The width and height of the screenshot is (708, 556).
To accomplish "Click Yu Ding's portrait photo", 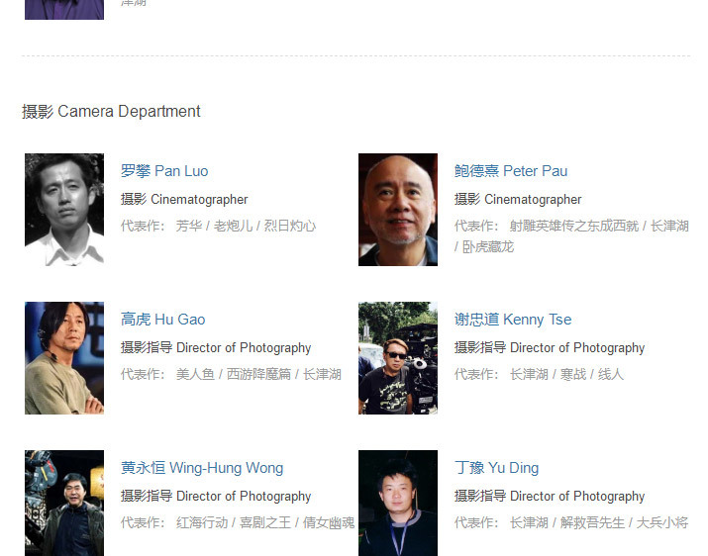I will coord(397,503).
